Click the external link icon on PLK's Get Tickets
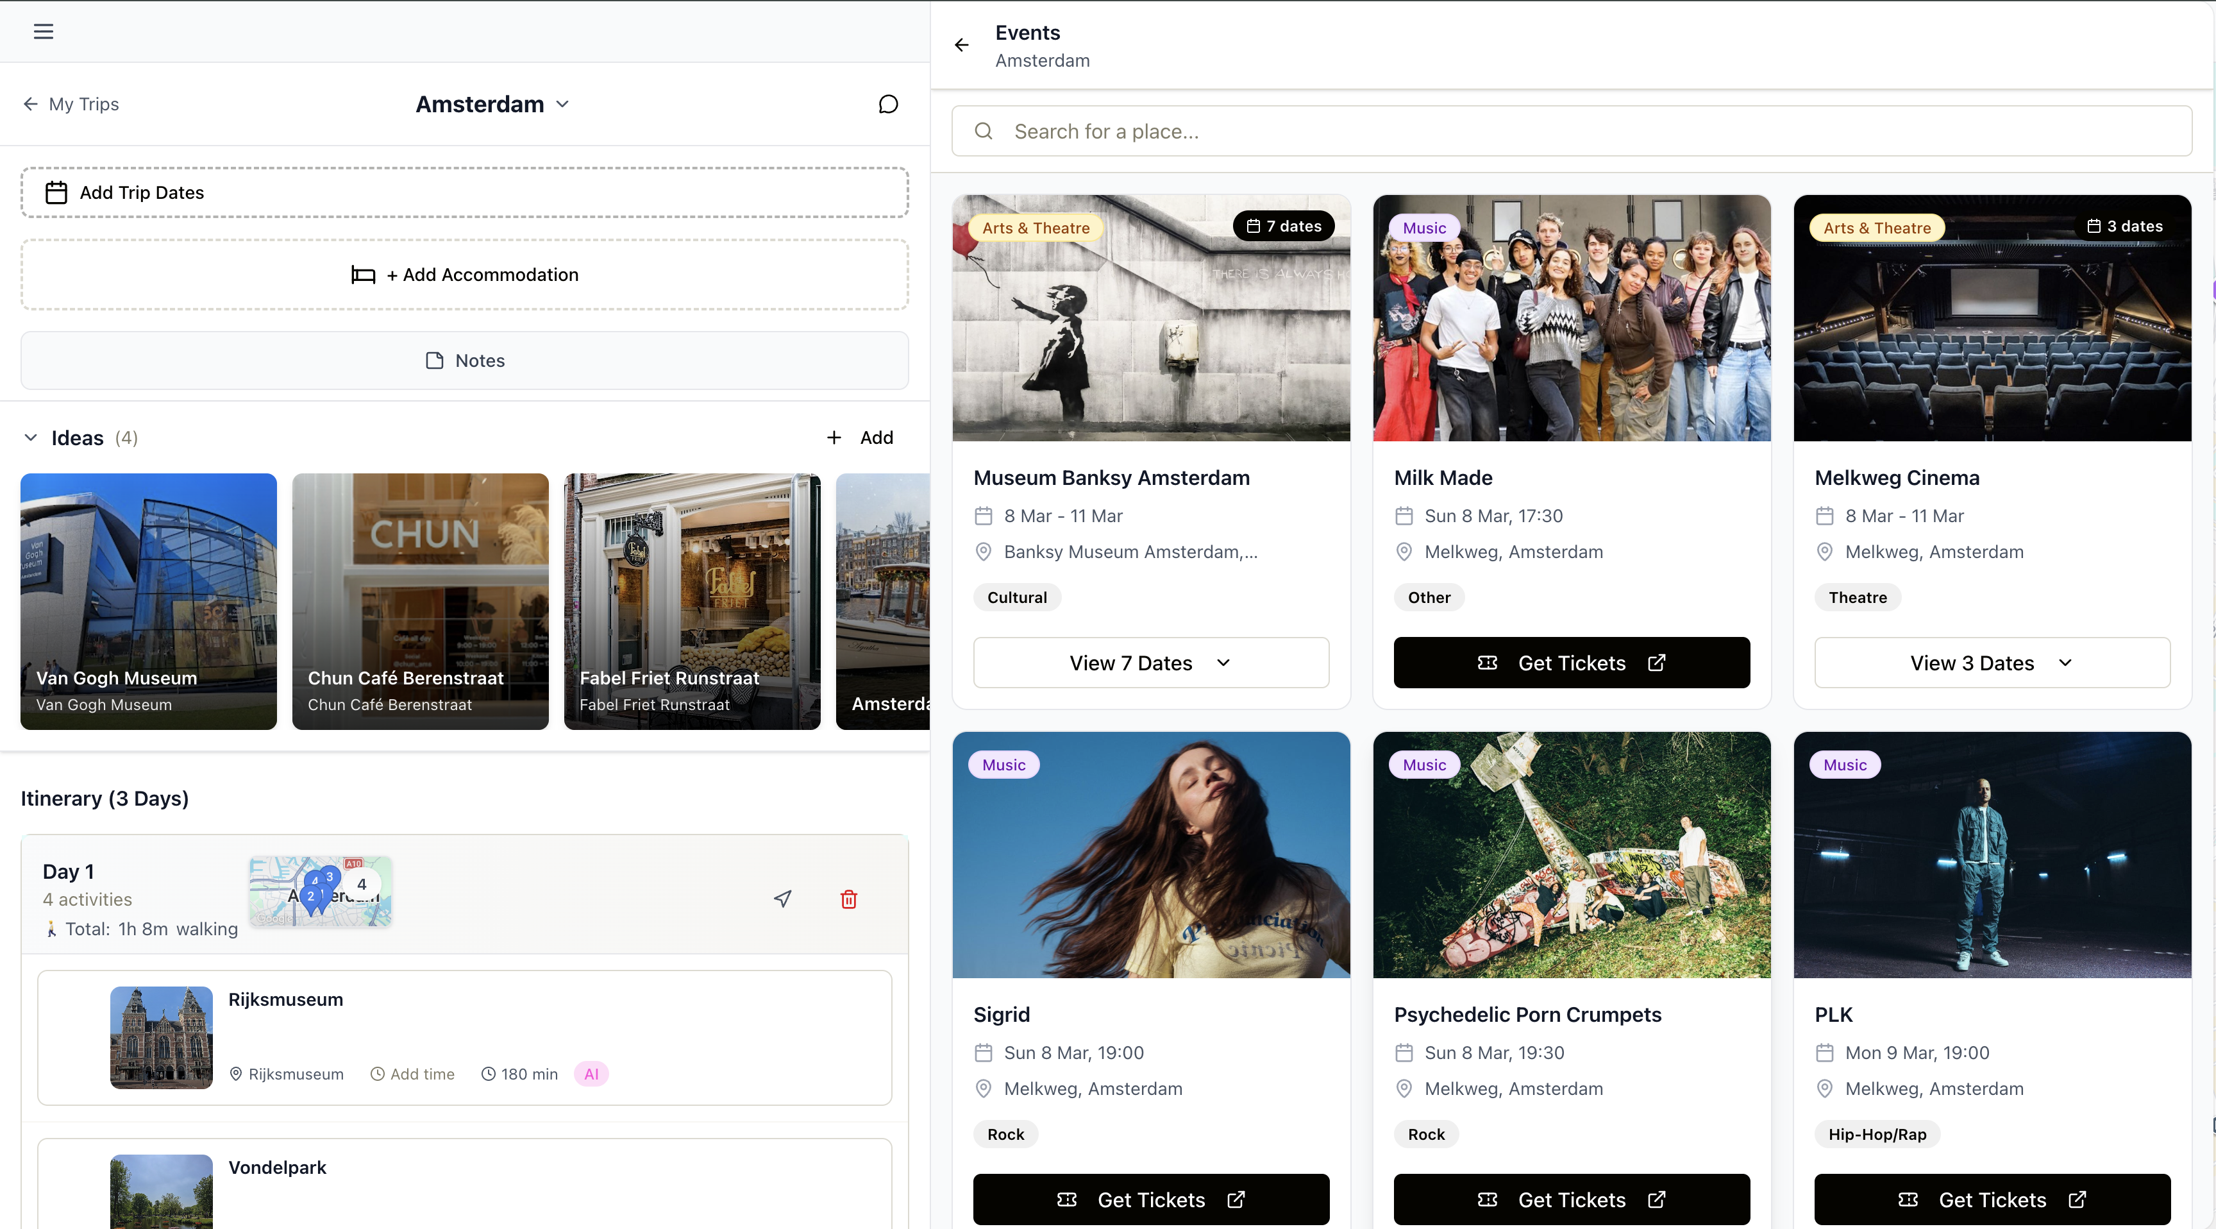This screenshot has height=1229, width=2216. 2077,1199
